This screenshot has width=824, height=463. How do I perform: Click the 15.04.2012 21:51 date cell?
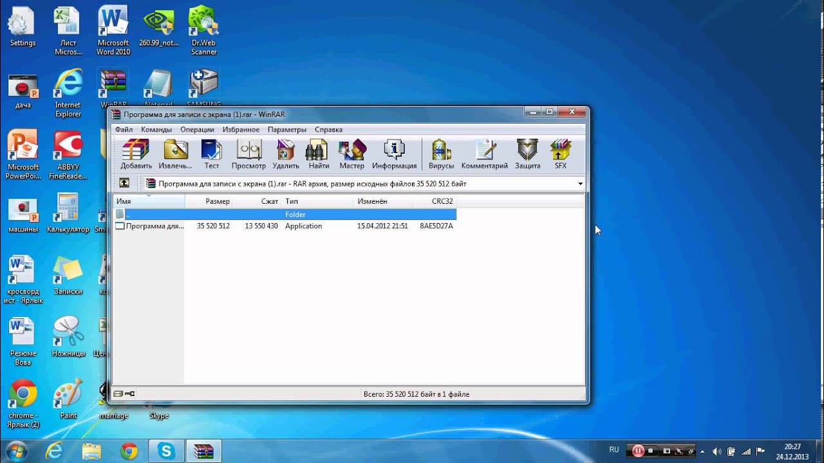coord(382,226)
